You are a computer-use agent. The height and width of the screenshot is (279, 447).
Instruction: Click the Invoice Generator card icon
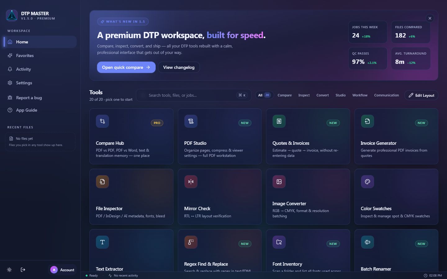coord(367,121)
